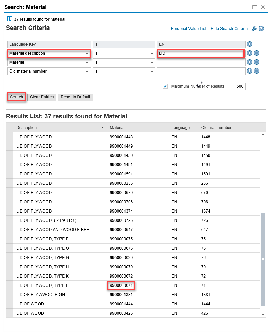271x334 pixels.
Task: Add criterion next to Material description row
Action: 249,53
